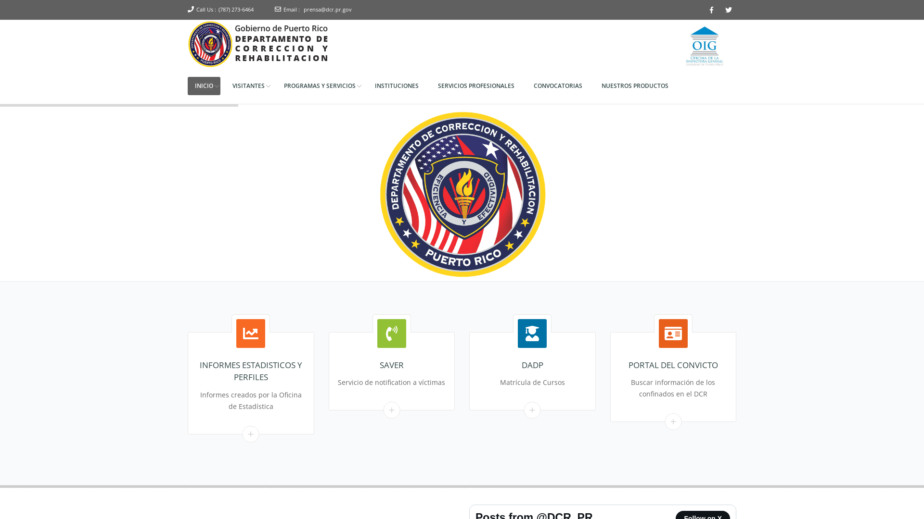Go to INSTITUCIONES menu item

coord(397,86)
